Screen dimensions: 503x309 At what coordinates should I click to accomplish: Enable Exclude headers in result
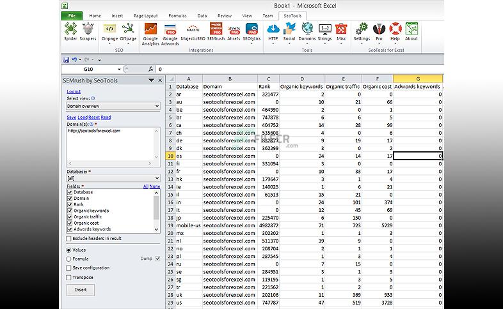[x=68, y=239]
